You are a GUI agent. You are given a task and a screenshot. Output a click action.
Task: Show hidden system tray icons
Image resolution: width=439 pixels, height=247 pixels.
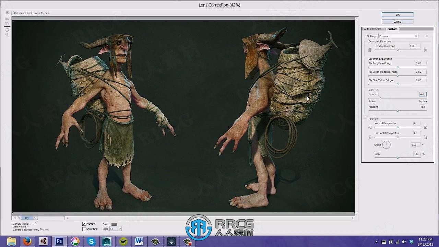(377, 242)
